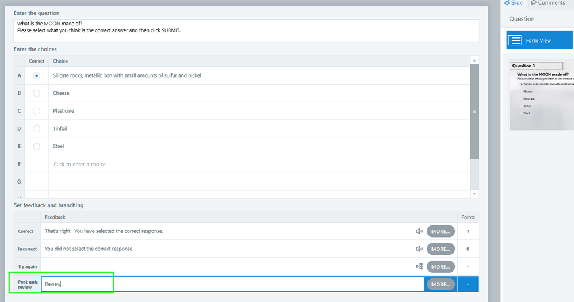Screen dimensions: 574x302
Task: Click the 'Incorrect' feedback row label
Action: [28, 249]
